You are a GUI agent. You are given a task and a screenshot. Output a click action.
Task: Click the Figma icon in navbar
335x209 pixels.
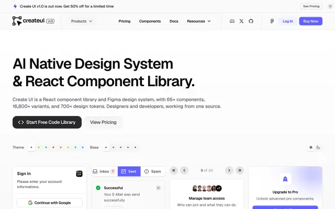pyautogui.click(x=272, y=21)
